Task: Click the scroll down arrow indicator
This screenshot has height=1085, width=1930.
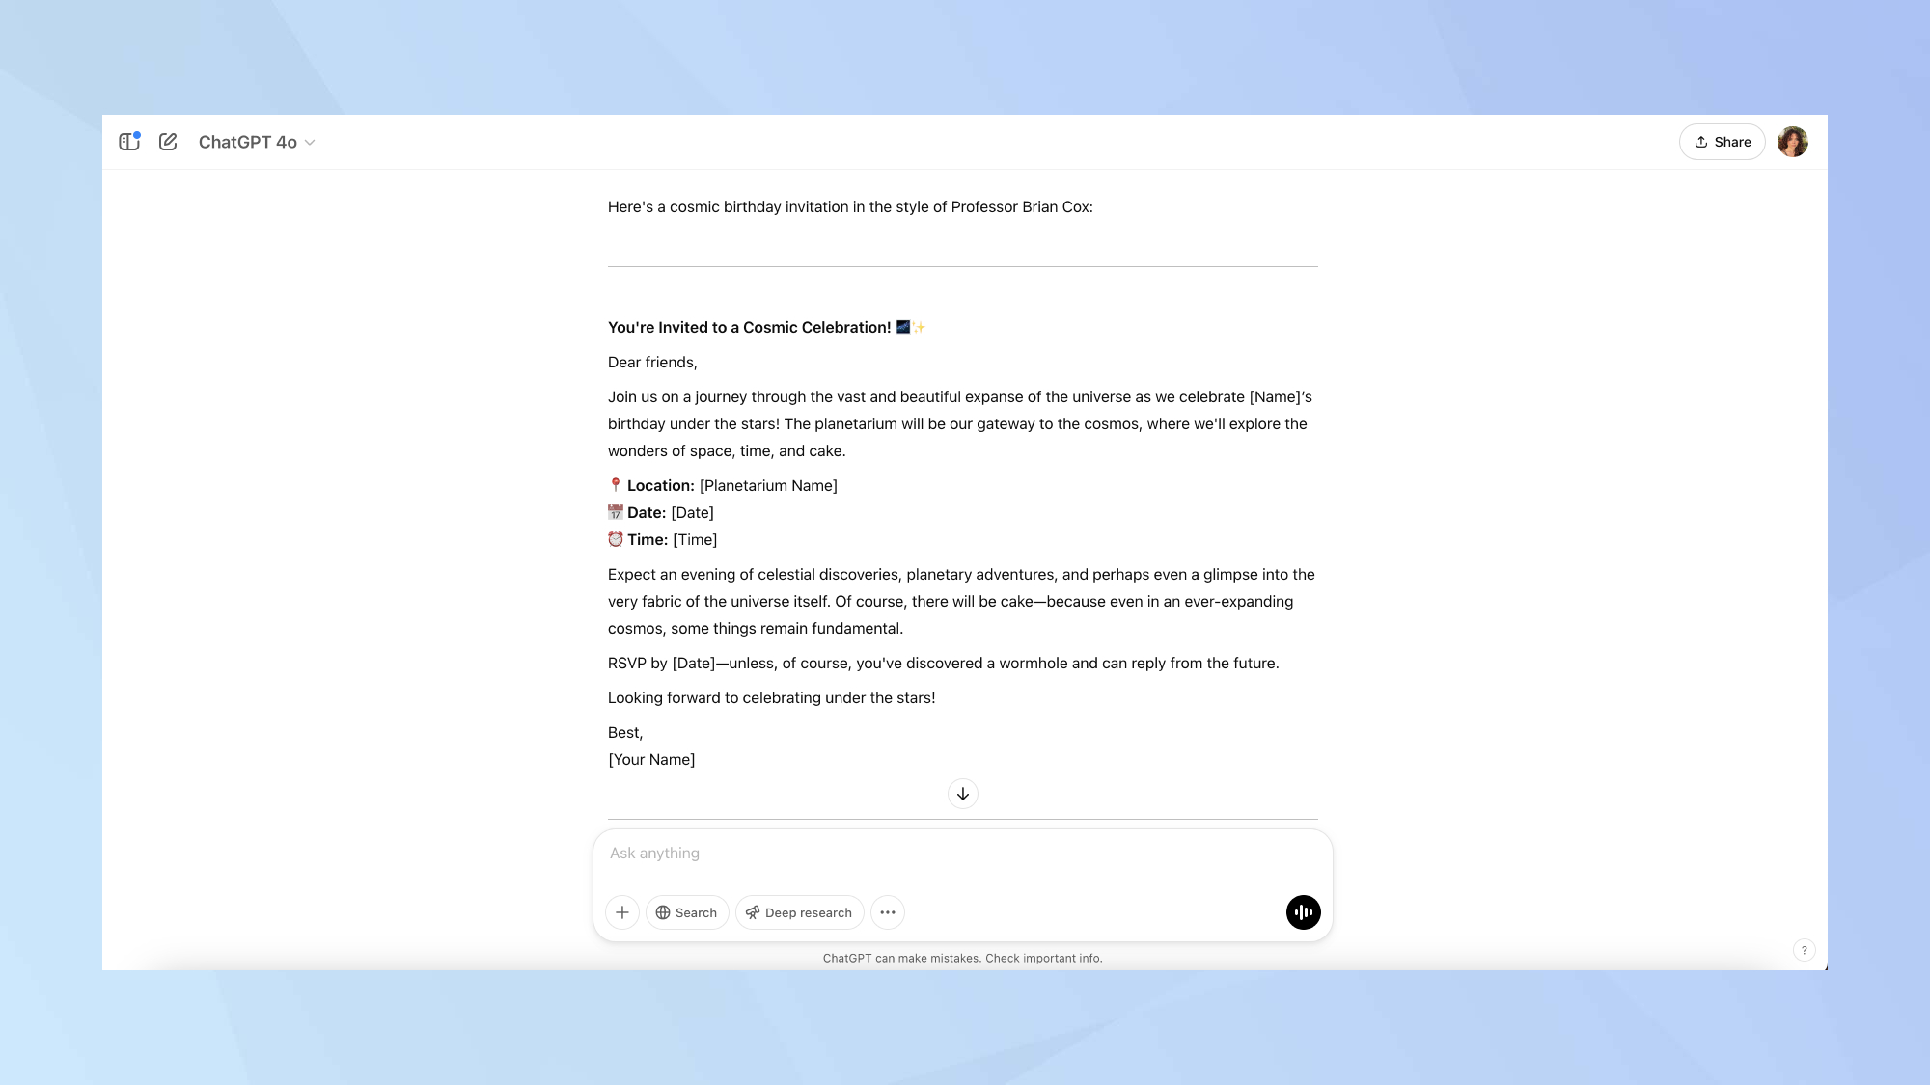Action: coord(962,794)
